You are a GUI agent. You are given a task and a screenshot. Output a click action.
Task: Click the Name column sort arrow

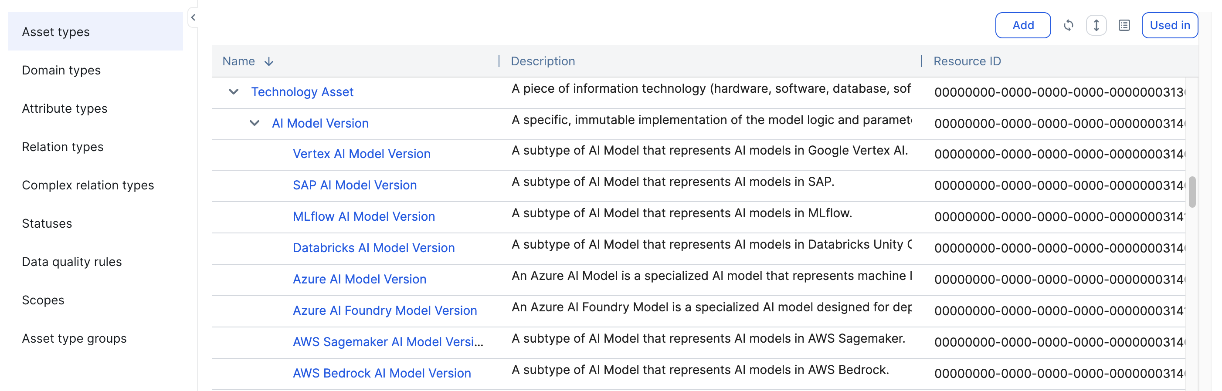[269, 62]
